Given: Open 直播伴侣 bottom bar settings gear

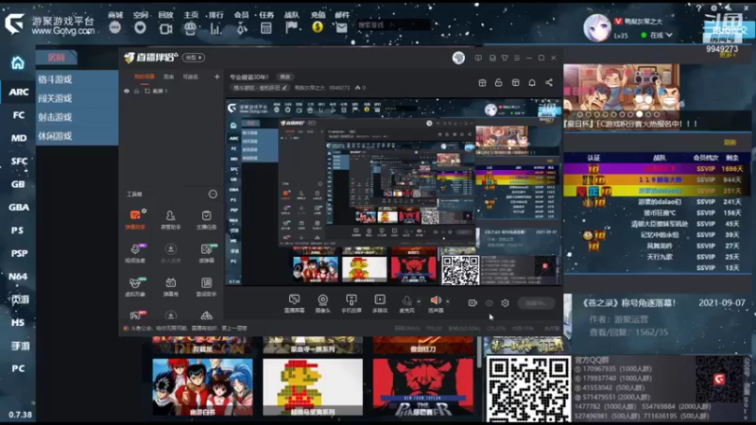Looking at the screenshot, I should [x=505, y=303].
